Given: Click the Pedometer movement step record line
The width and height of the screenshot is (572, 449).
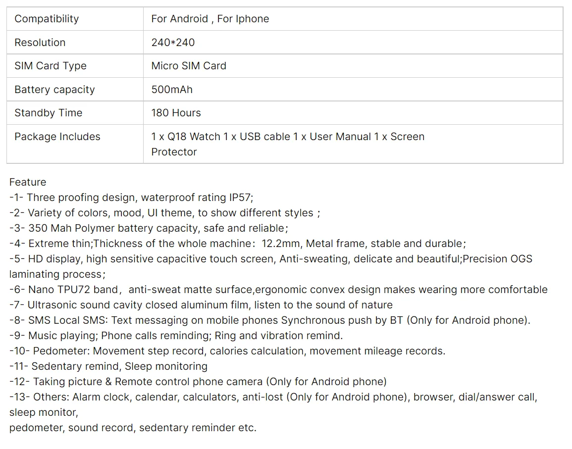Looking at the screenshot, I should (x=227, y=351).
